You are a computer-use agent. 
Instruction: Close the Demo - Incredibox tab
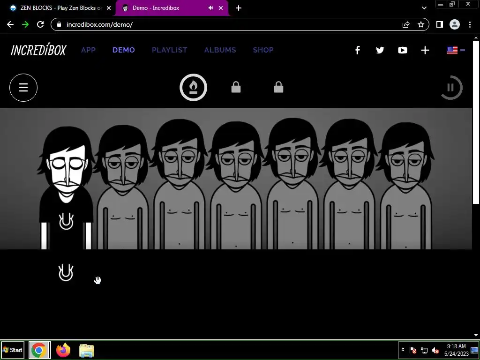(x=221, y=8)
